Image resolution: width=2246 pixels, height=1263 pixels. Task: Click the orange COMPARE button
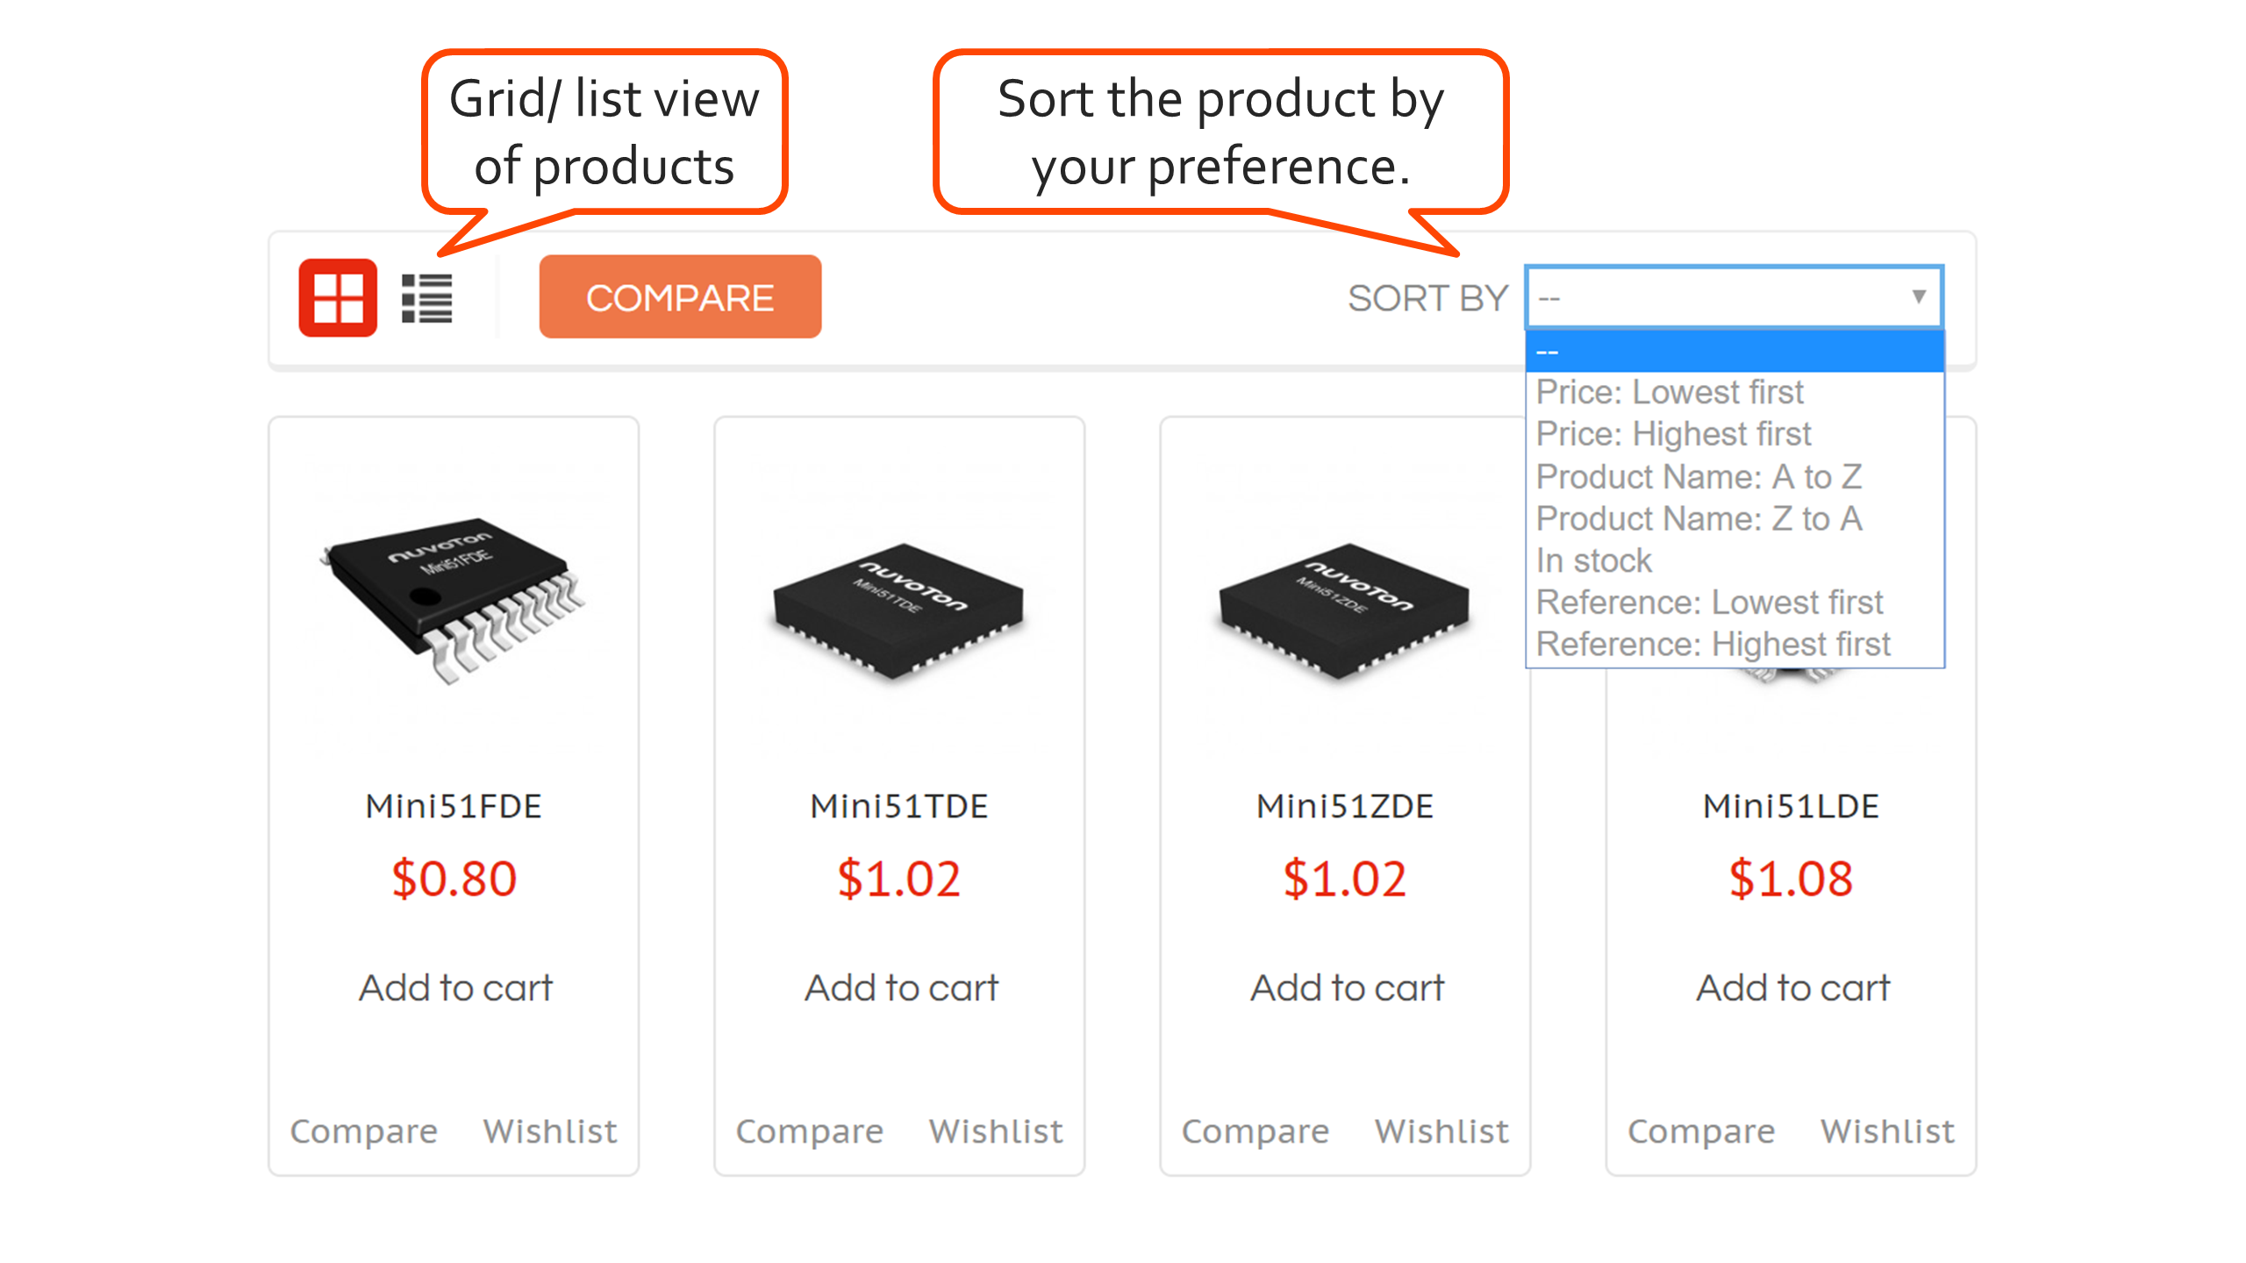click(x=680, y=296)
